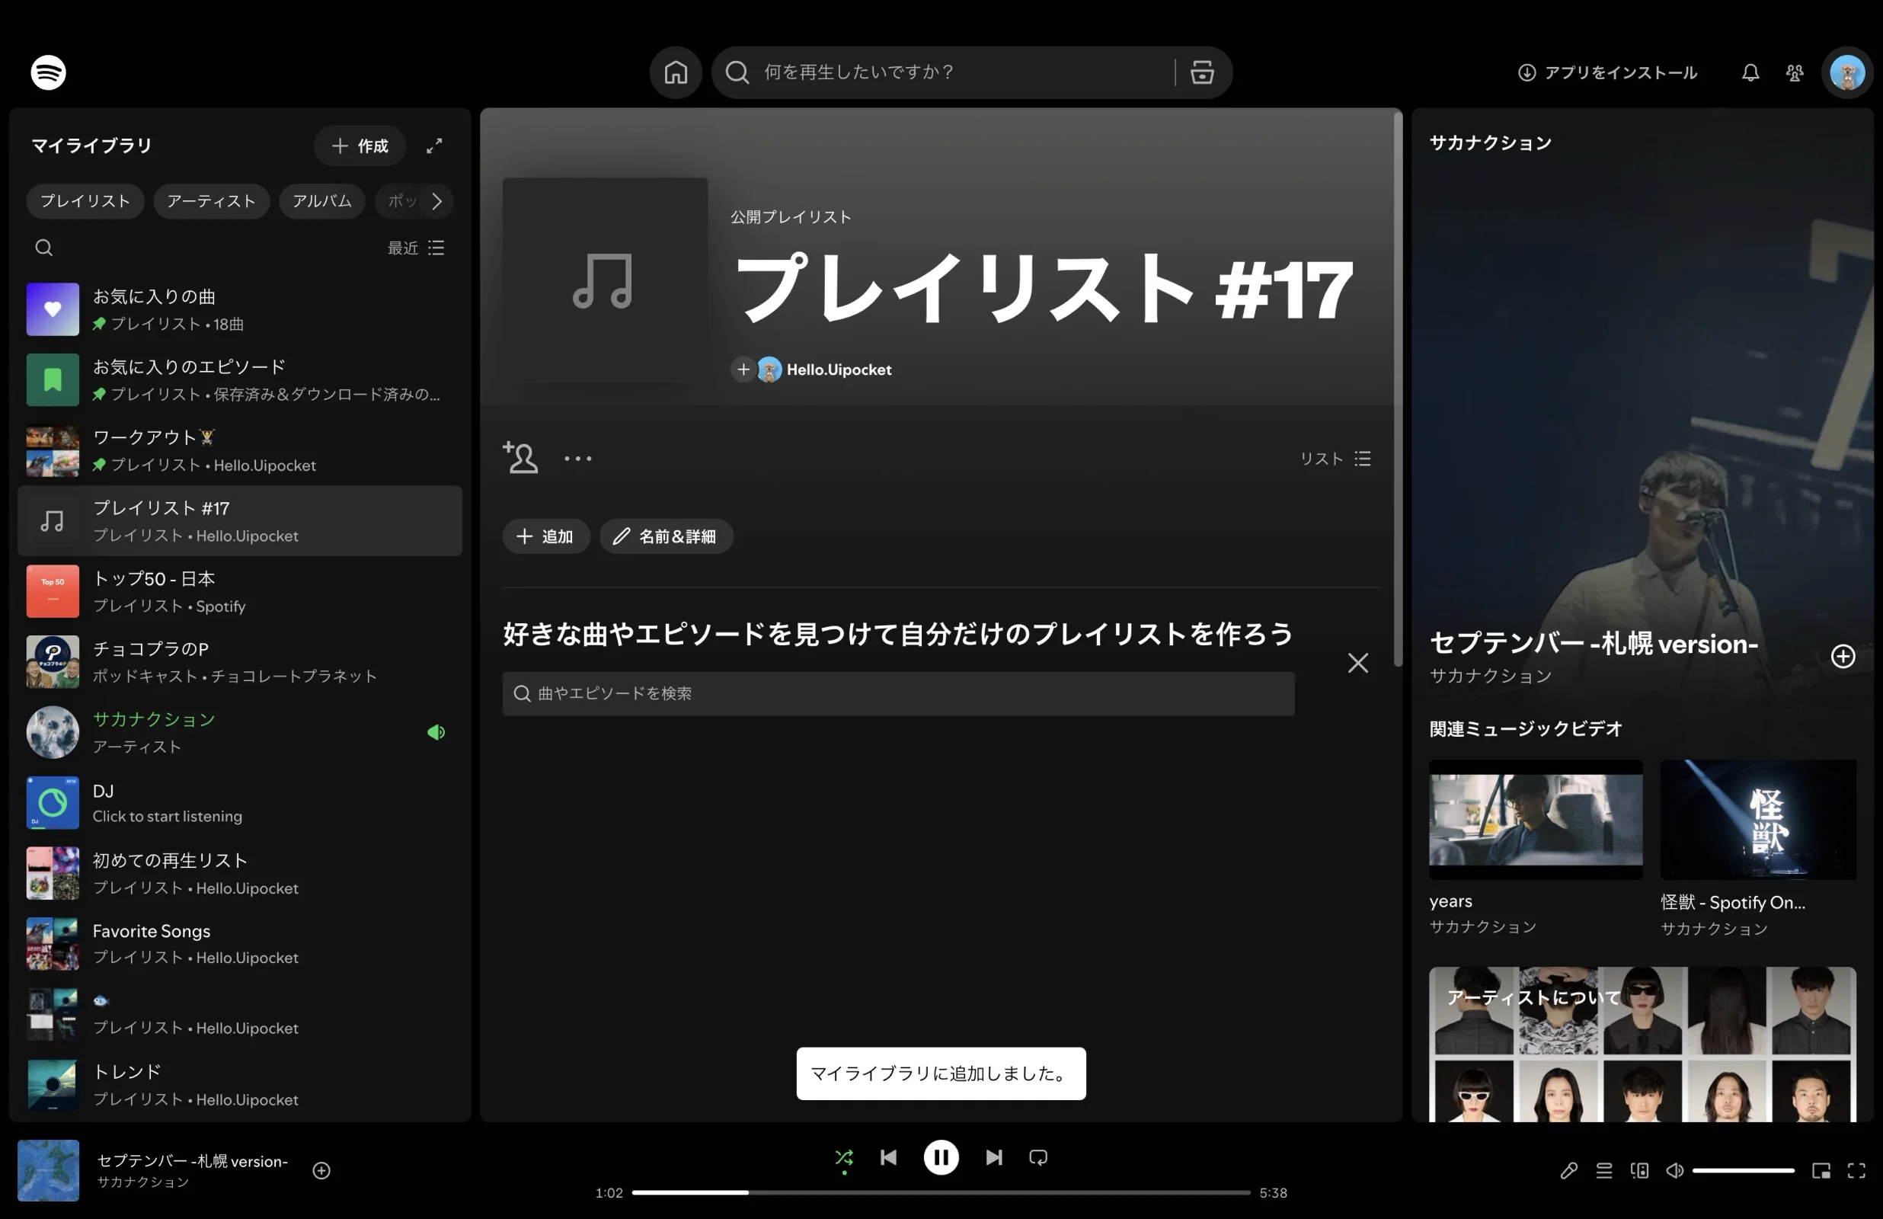
Task: Click the now playing album art thumbnail
Action: (x=48, y=1170)
